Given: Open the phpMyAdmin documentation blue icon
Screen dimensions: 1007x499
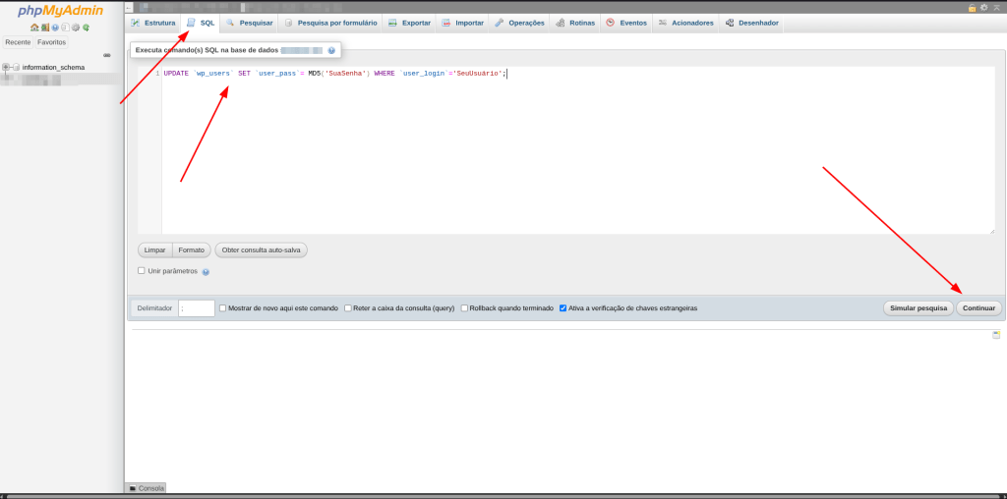Looking at the screenshot, I should click(55, 27).
